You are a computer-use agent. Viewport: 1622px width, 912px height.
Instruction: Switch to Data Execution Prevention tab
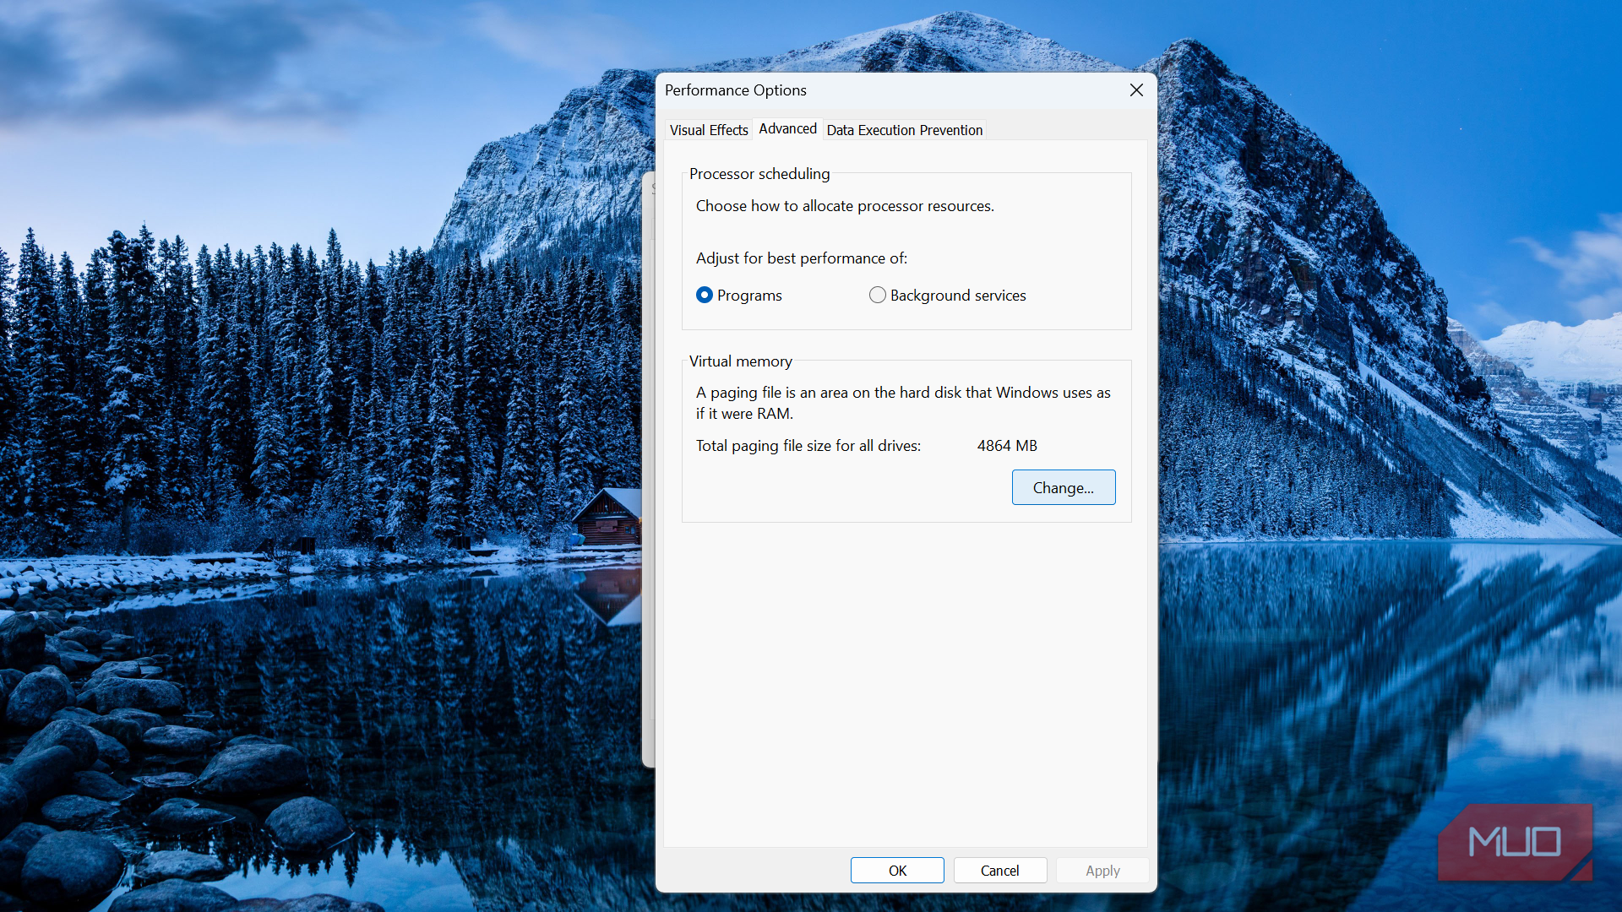(904, 130)
